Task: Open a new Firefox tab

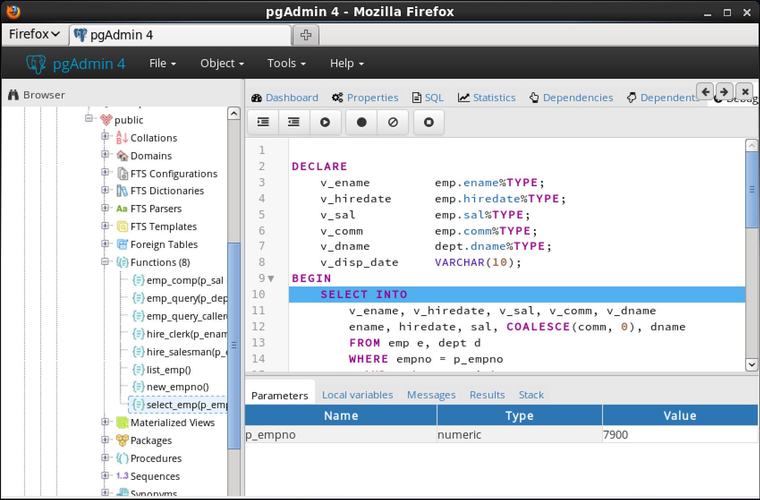Action: point(306,35)
